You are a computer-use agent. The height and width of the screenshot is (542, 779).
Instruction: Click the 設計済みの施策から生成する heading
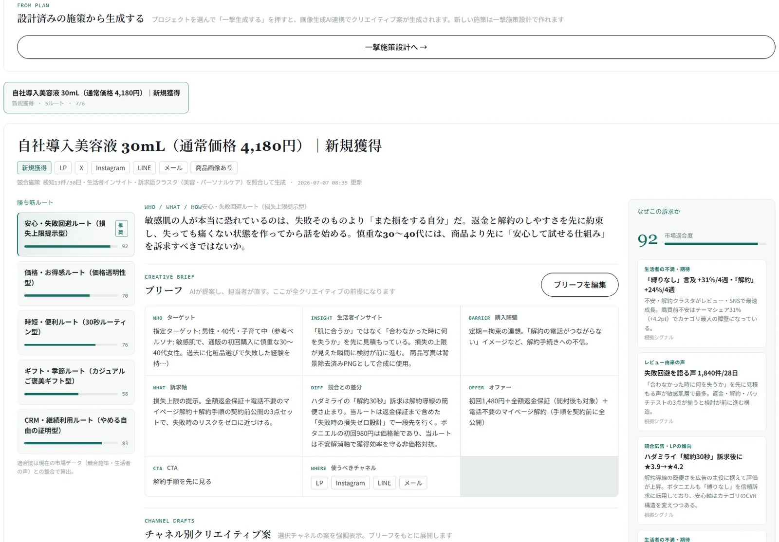point(81,18)
